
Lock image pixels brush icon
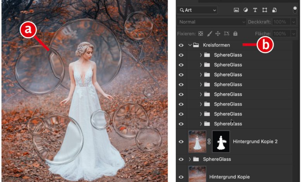(209, 34)
